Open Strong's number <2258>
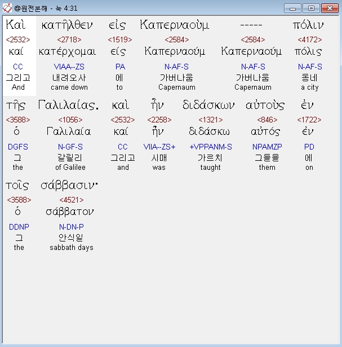The width and height of the screenshot is (342, 347). [159, 120]
